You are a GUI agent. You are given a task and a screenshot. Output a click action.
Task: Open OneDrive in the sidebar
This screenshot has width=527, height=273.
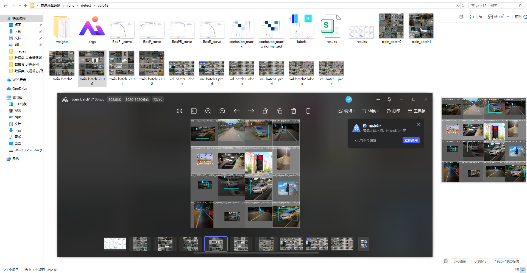[19, 88]
